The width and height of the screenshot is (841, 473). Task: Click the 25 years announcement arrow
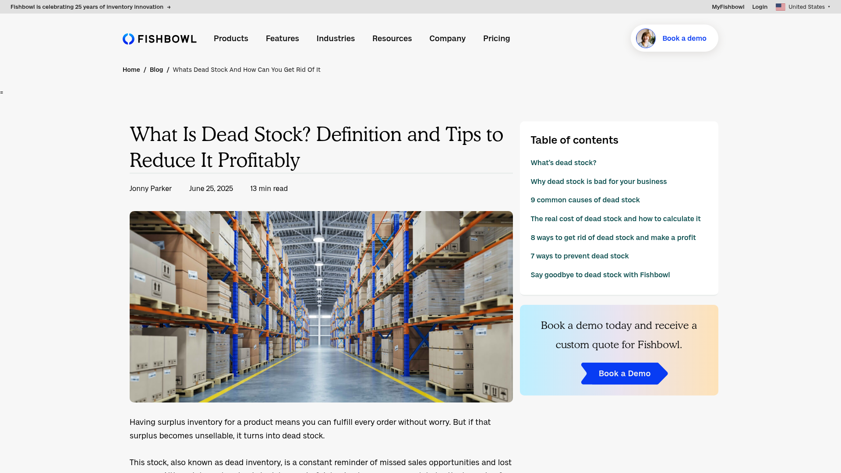click(x=169, y=7)
